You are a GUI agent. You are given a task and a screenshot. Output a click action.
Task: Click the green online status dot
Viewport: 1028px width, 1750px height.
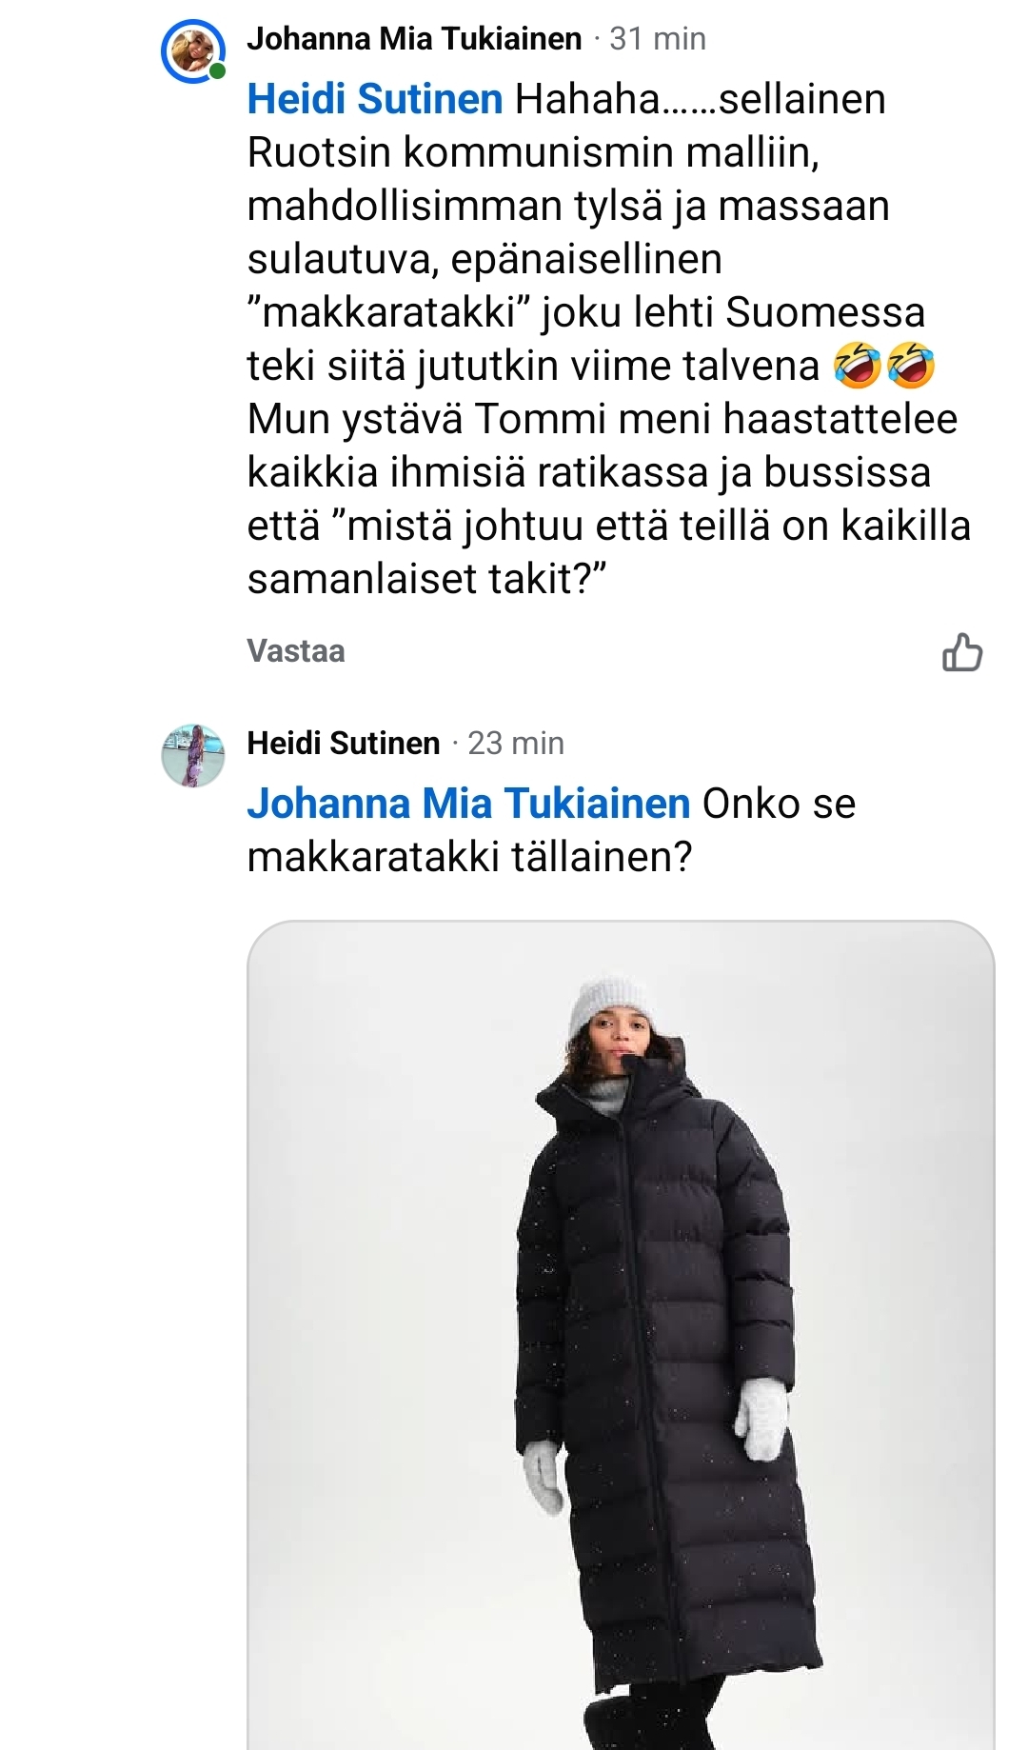coord(218,71)
